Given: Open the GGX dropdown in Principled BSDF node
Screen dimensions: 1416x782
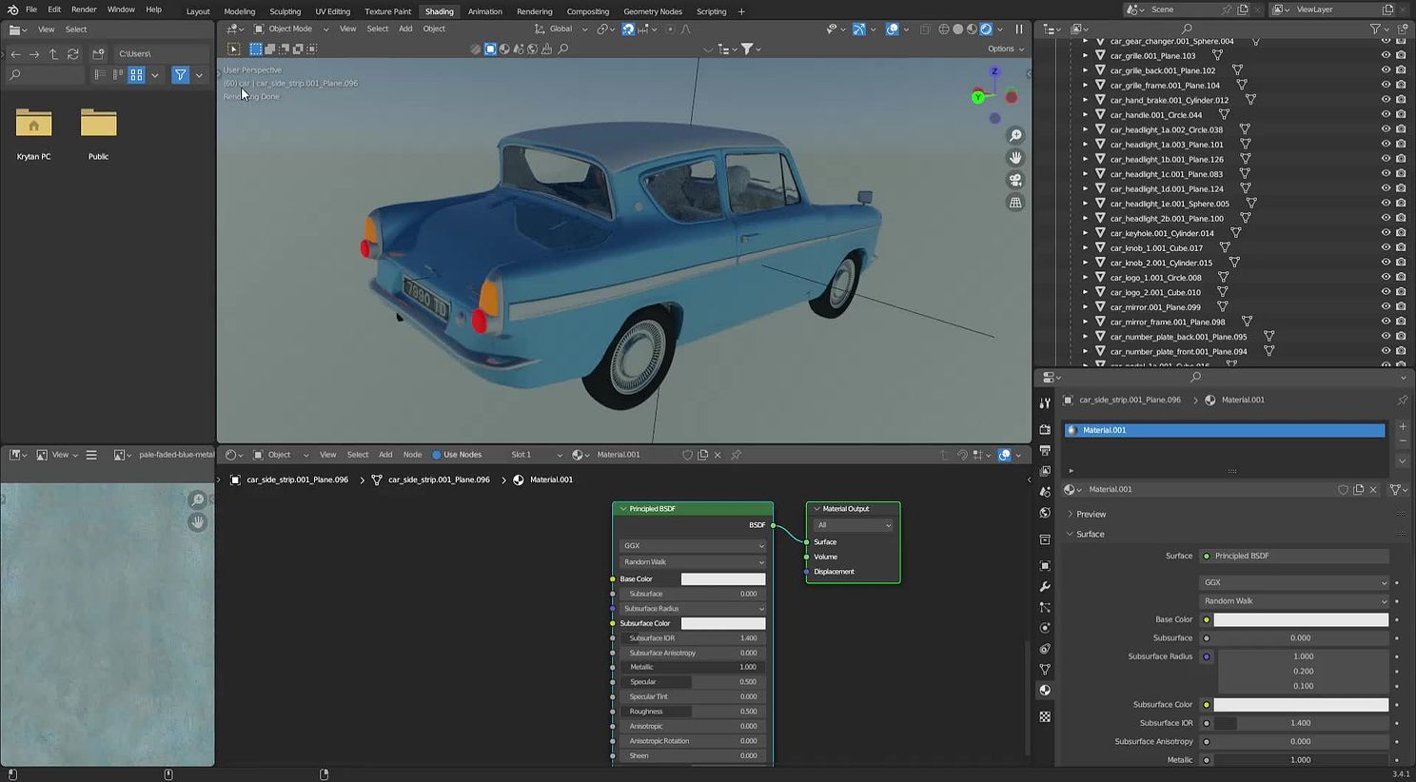Looking at the screenshot, I should pyautogui.click(x=692, y=546).
